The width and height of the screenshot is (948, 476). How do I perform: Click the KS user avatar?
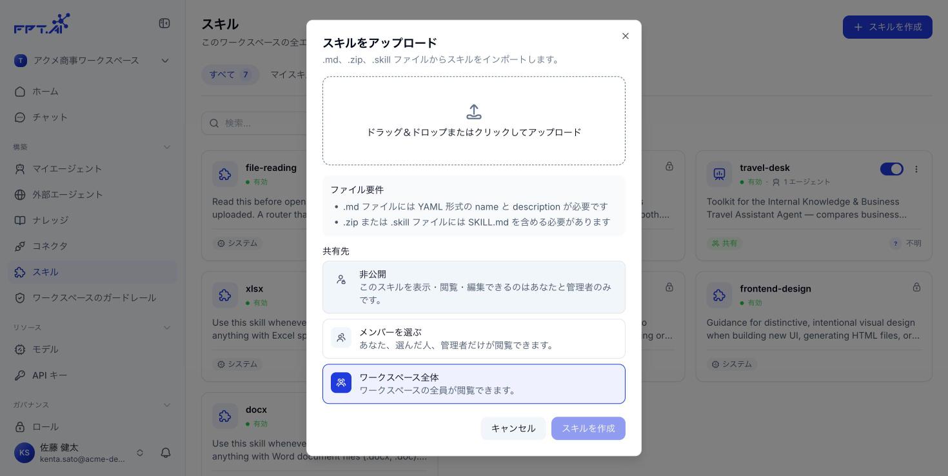(x=25, y=453)
